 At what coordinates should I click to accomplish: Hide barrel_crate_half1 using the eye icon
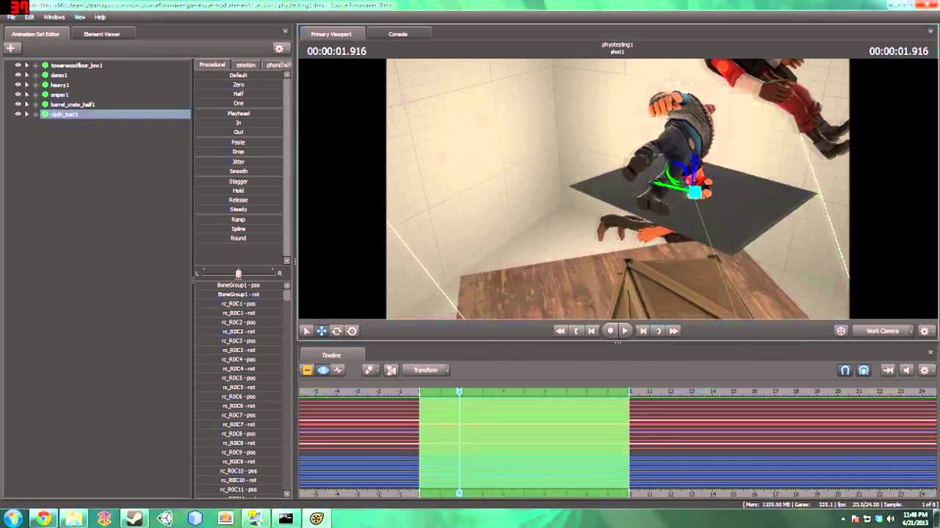click(18, 104)
